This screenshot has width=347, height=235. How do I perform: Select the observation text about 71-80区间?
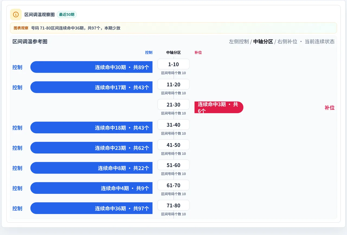tap(76, 28)
